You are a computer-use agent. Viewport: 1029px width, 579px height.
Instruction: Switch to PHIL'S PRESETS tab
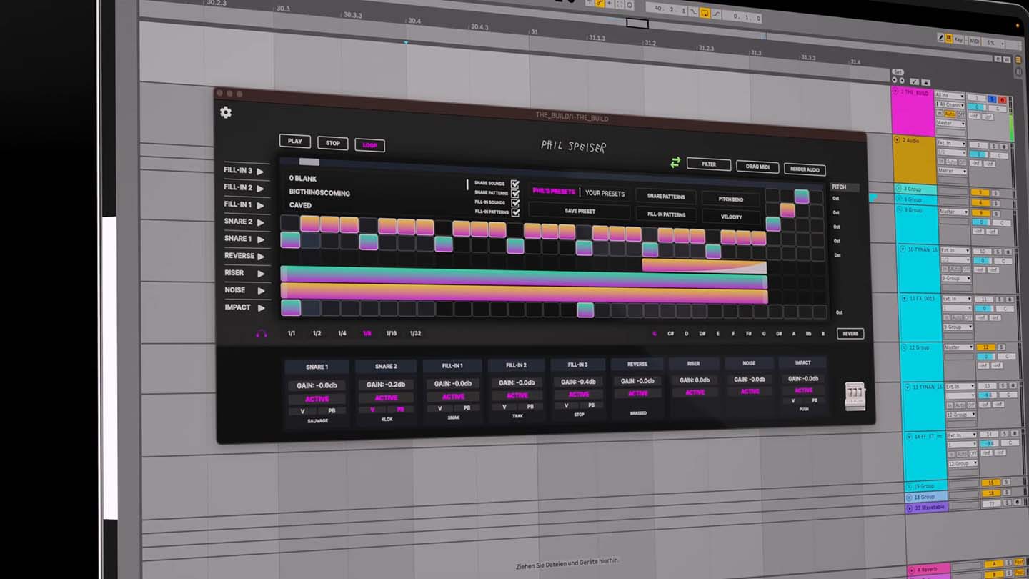[554, 192]
